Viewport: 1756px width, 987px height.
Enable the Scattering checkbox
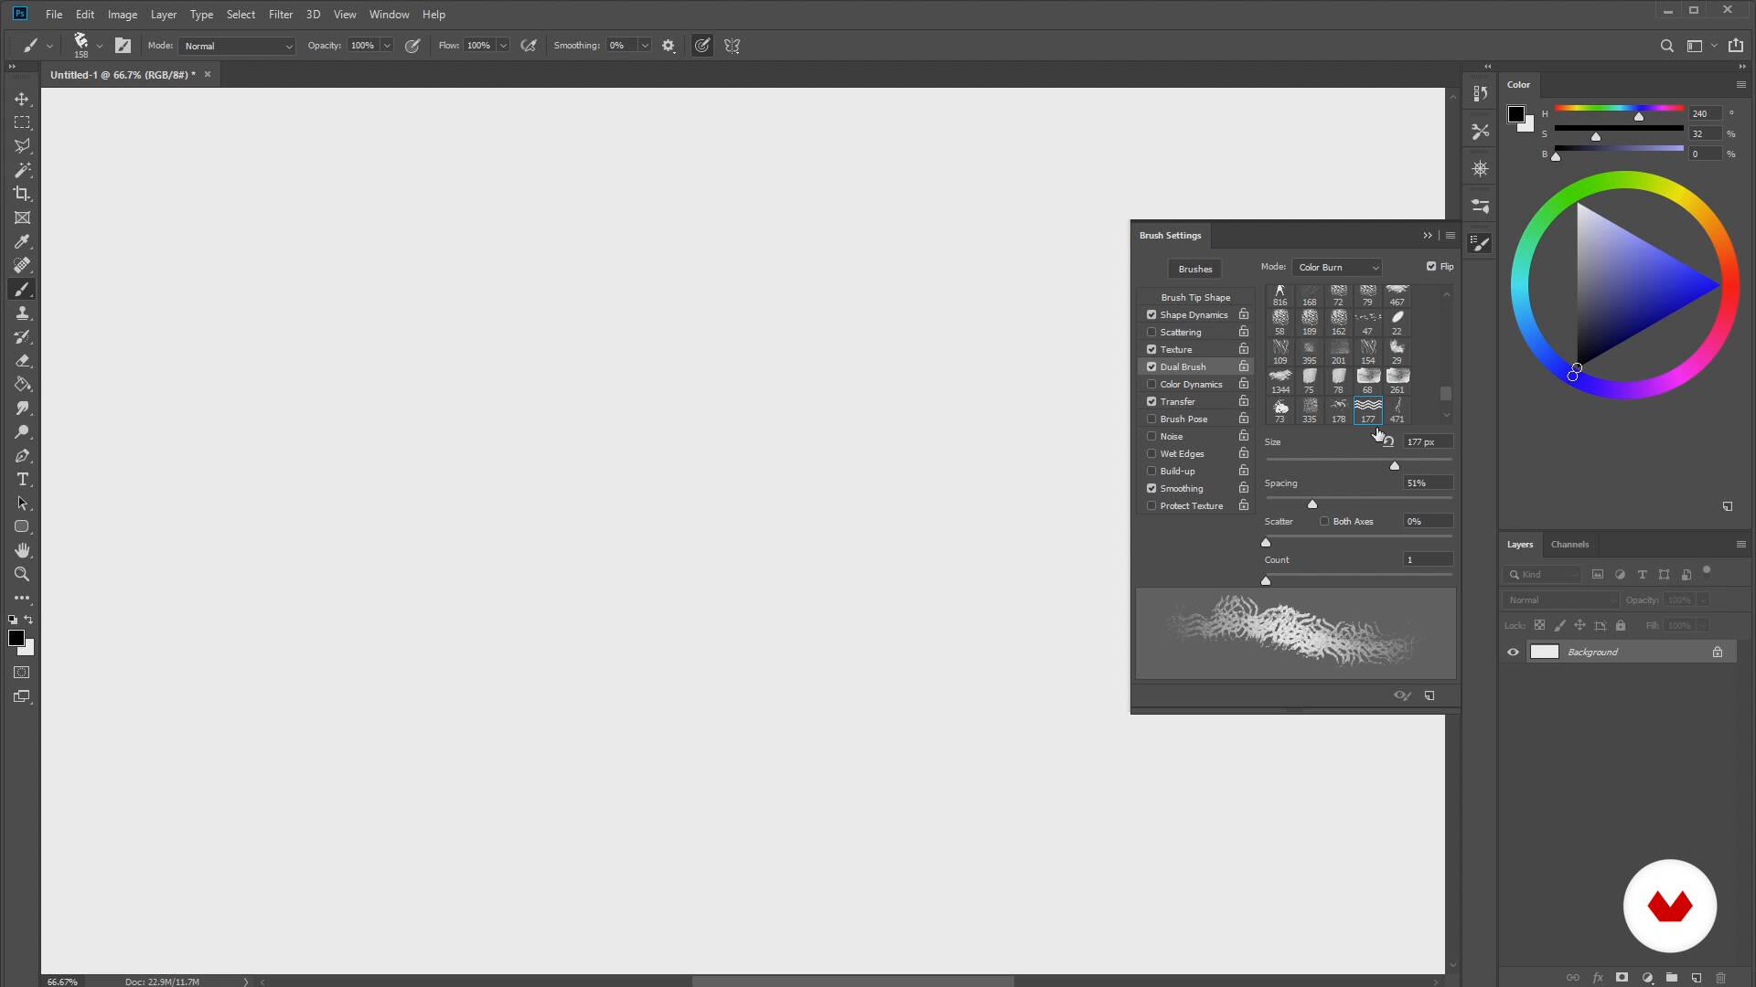tap(1151, 332)
